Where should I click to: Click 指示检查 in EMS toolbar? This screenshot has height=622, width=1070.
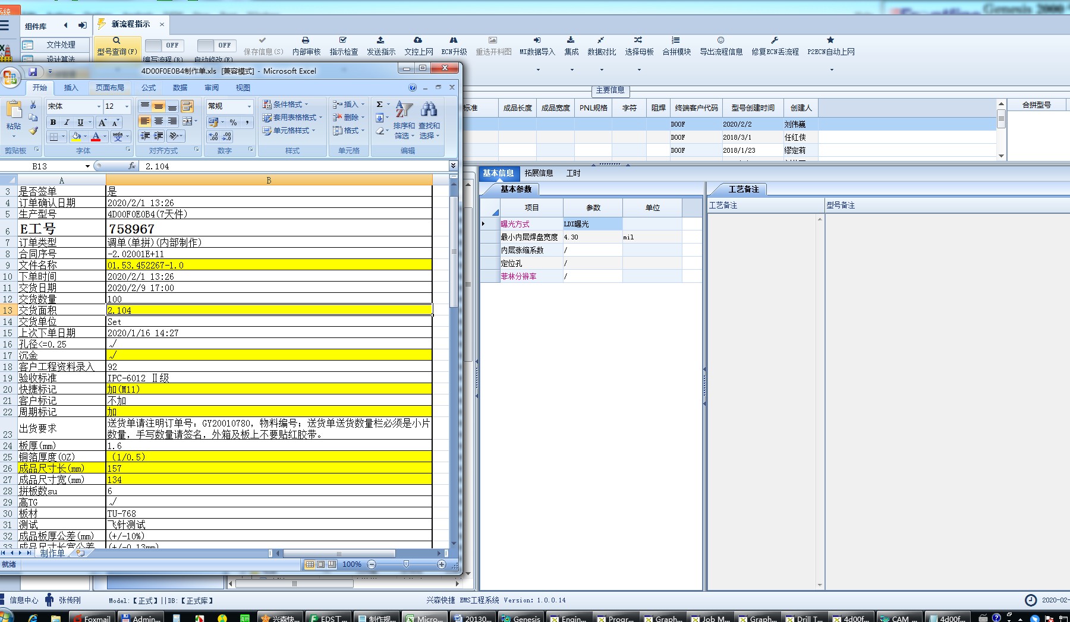point(344,46)
